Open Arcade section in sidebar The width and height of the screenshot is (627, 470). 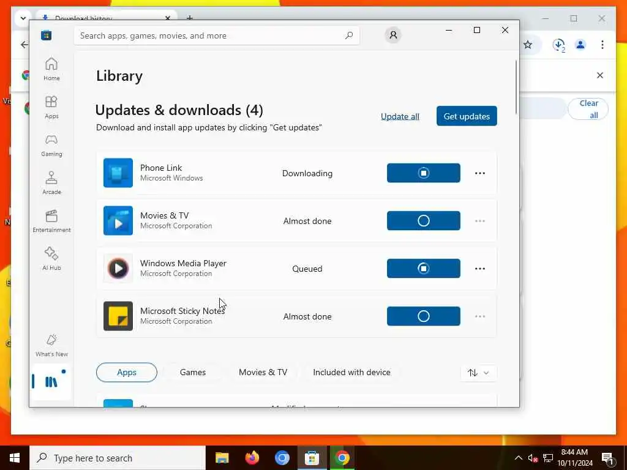coord(51,183)
